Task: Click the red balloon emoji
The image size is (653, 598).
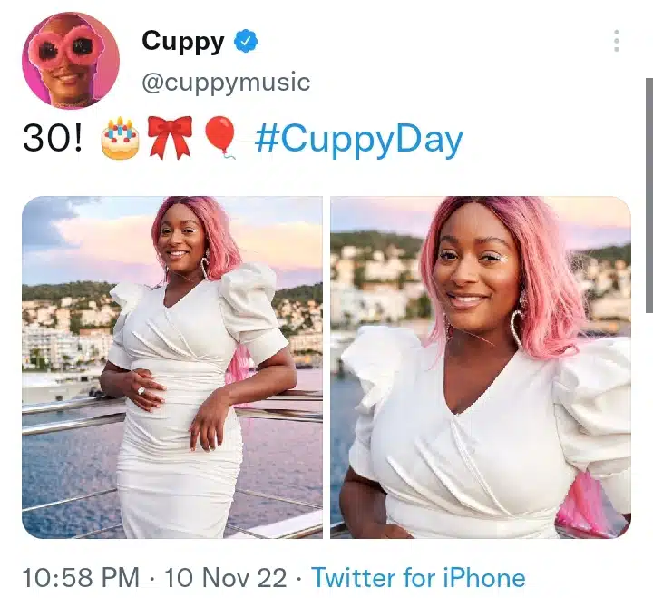Action: point(220,138)
